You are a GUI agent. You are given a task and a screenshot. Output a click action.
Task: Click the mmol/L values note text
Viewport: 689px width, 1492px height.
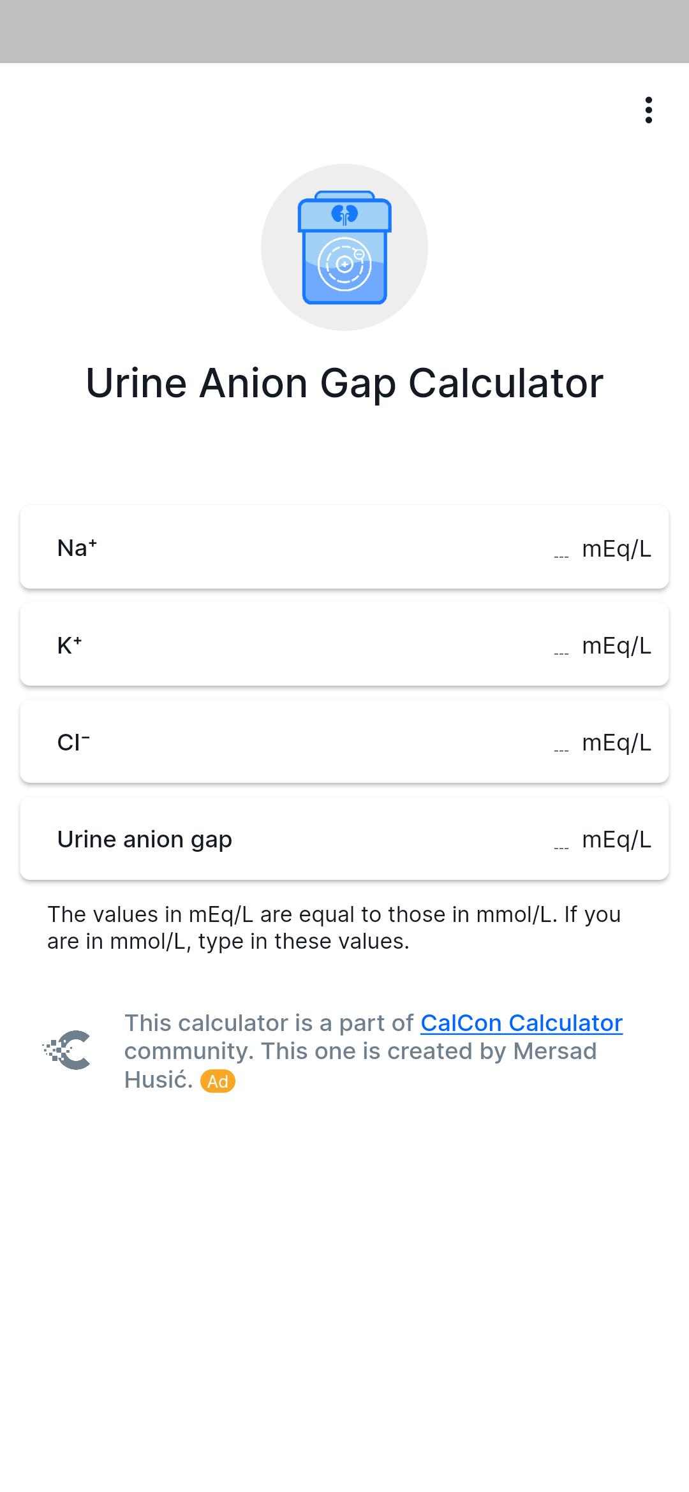[x=334, y=928]
